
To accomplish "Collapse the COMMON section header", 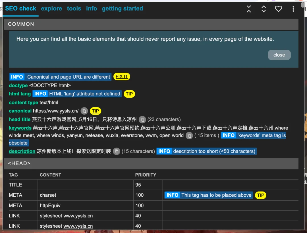I will pyautogui.click(x=151, y=24).
